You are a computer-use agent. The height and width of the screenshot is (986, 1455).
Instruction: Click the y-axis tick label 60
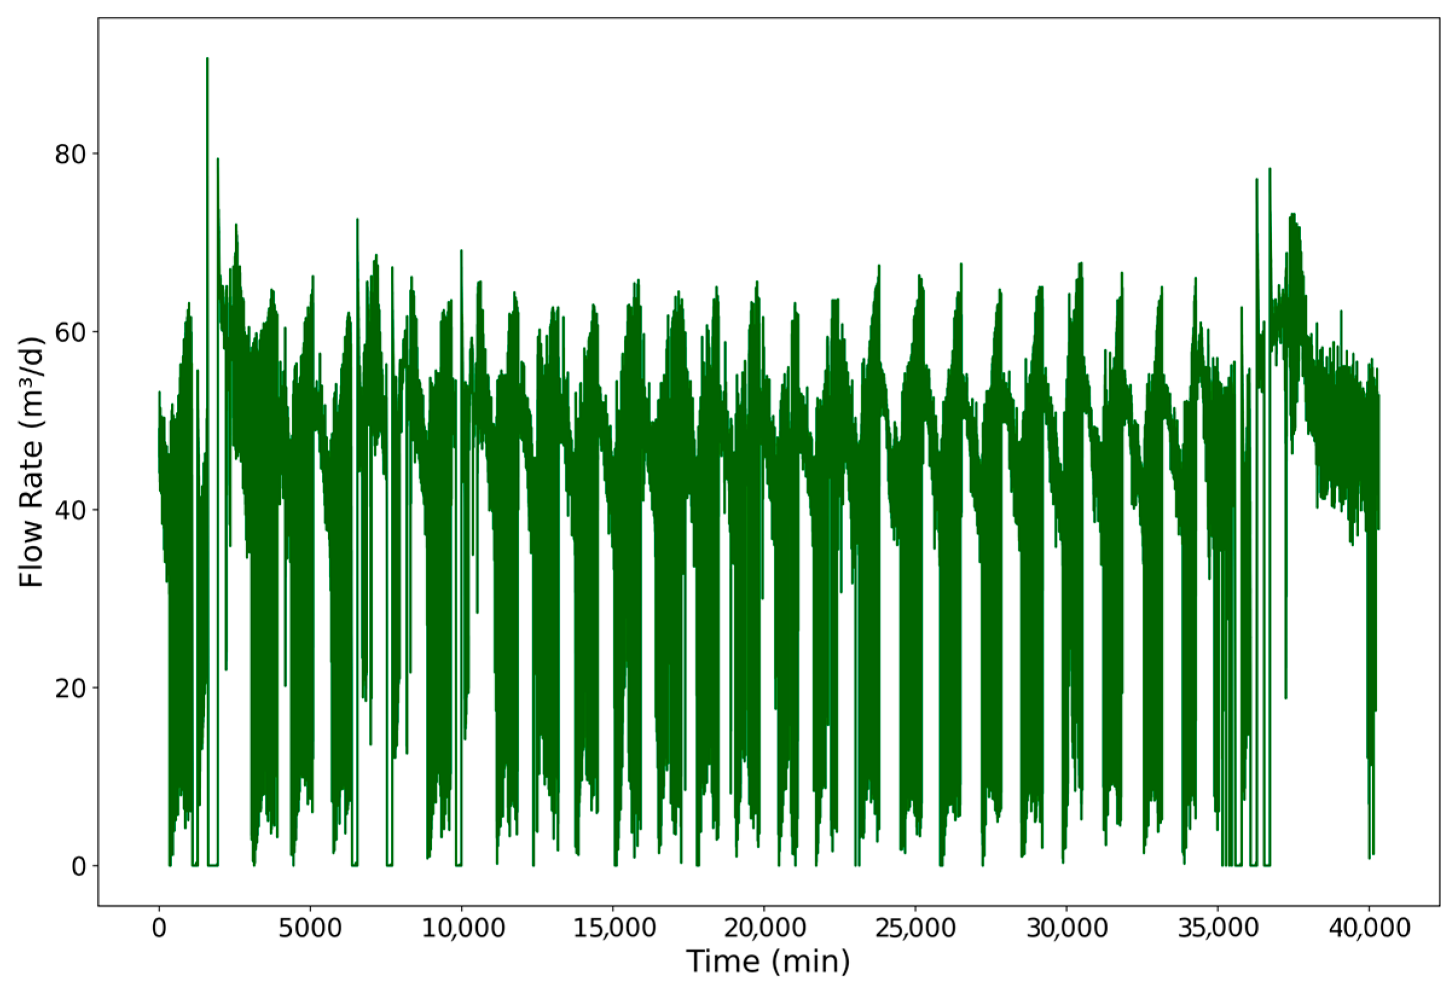pyautogui.click(x=69, y=332)
